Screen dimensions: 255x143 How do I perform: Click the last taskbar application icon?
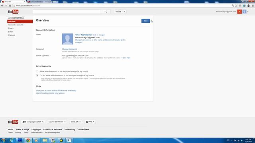coord(69,140)
